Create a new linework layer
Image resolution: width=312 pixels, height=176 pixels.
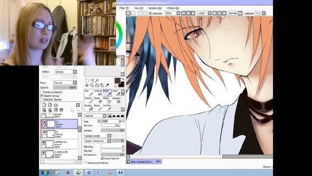tap(50, 105)
